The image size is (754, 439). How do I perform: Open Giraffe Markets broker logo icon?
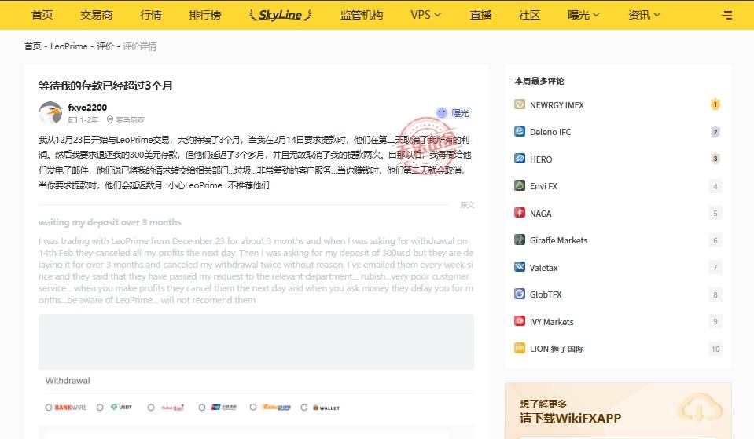pyautogui.click(x=520, y=240)
